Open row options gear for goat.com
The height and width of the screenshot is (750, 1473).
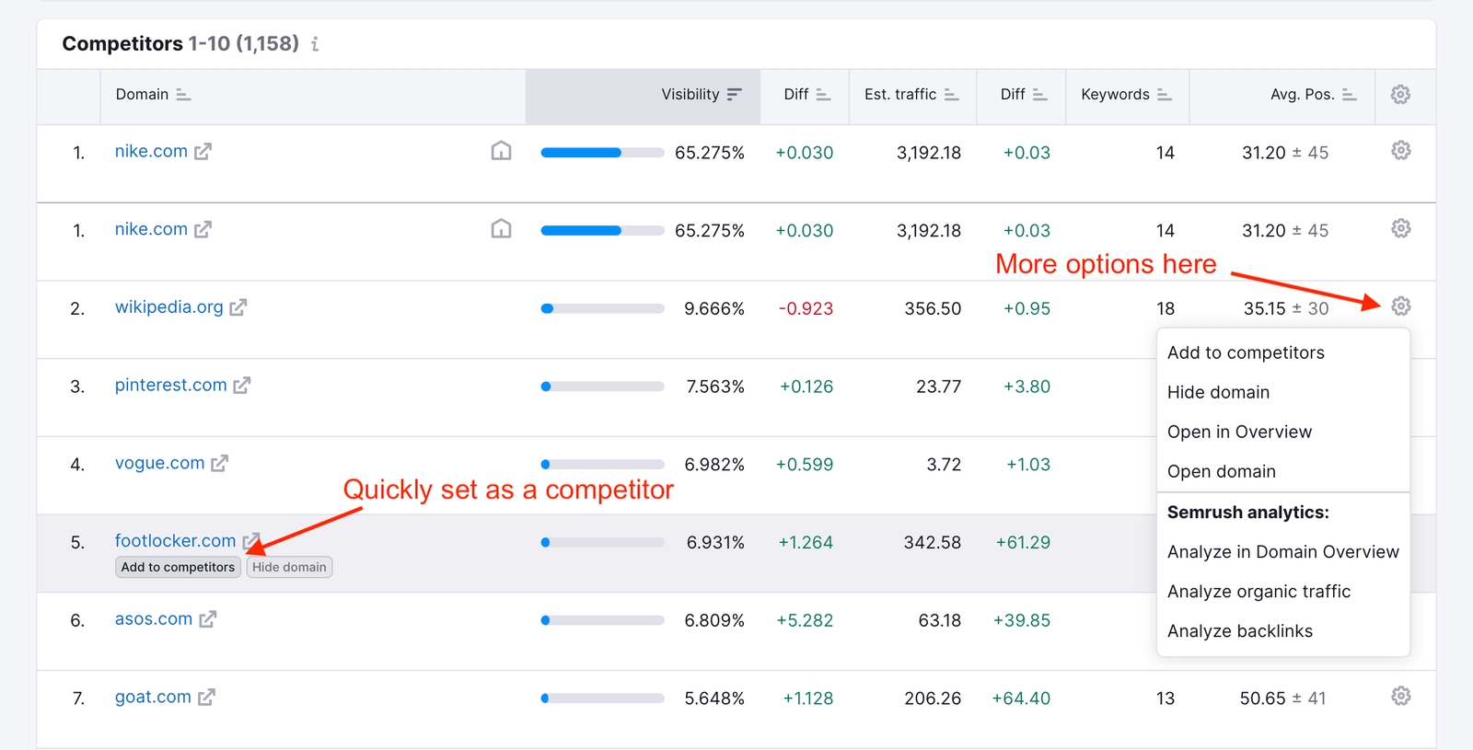[x=1400, y=697]
